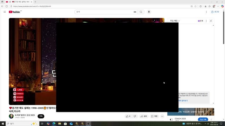
Task: Go to YouTube home via logo
Action: point(14,12)
